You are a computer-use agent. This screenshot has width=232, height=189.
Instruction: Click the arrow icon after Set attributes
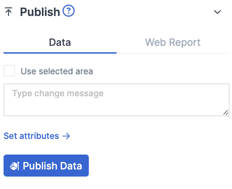[66, 136]
